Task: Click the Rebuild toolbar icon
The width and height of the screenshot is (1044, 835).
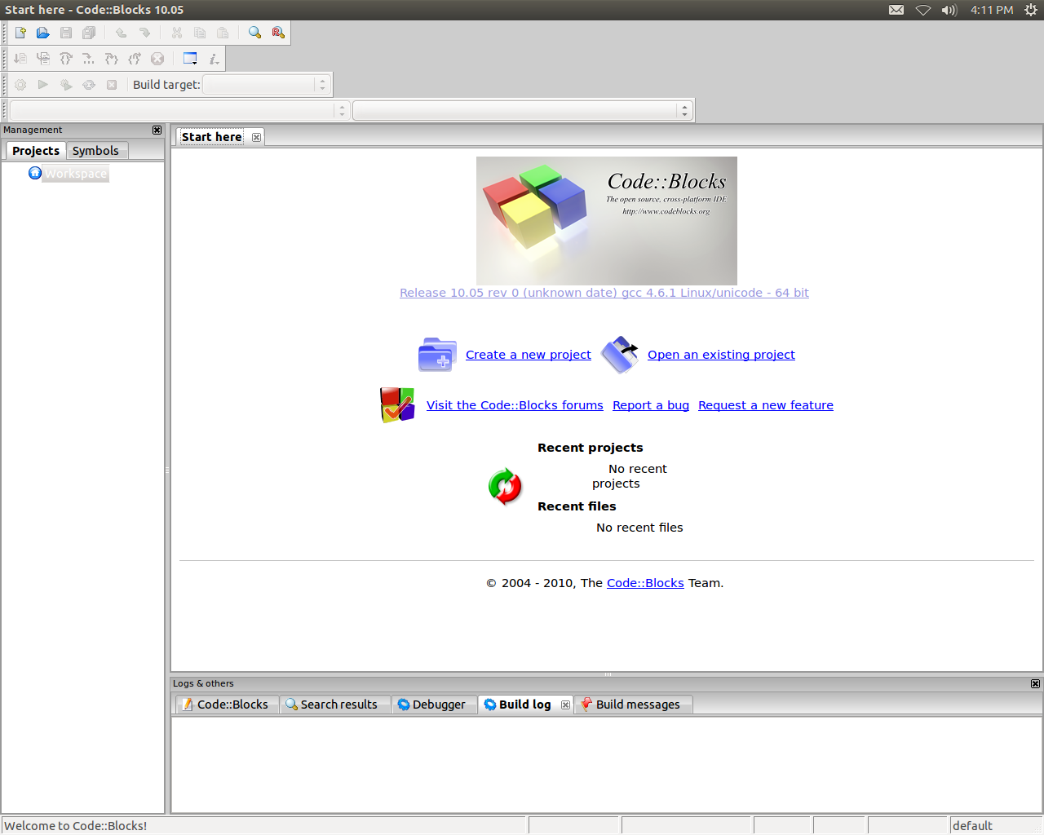Action: pos(88,84)
